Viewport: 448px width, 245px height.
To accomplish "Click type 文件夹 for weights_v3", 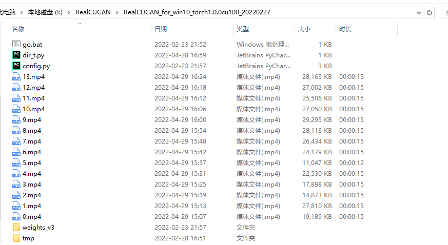I will coord(246,228).
